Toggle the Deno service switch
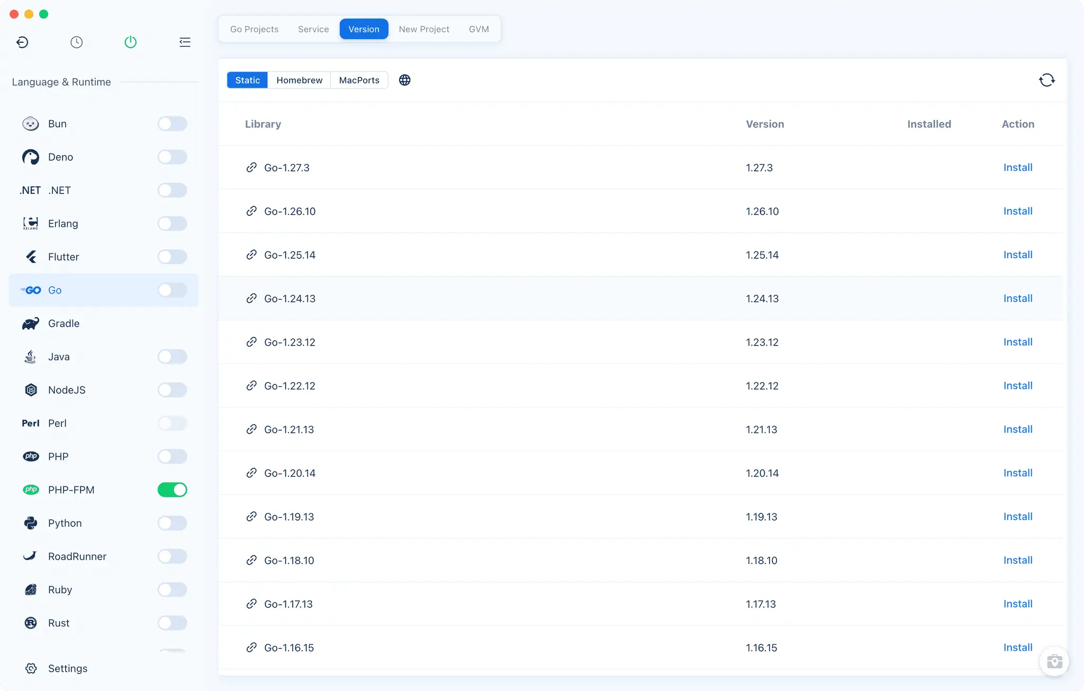Image resolution: width=1084 pixels, height=691 pixels. pyautogui.click(x=173, y=157)
